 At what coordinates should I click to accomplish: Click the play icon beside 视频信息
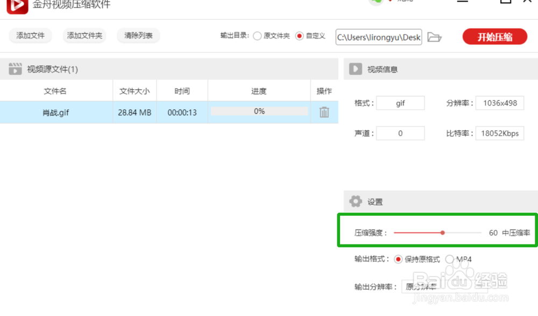click(x=355, y=69)
